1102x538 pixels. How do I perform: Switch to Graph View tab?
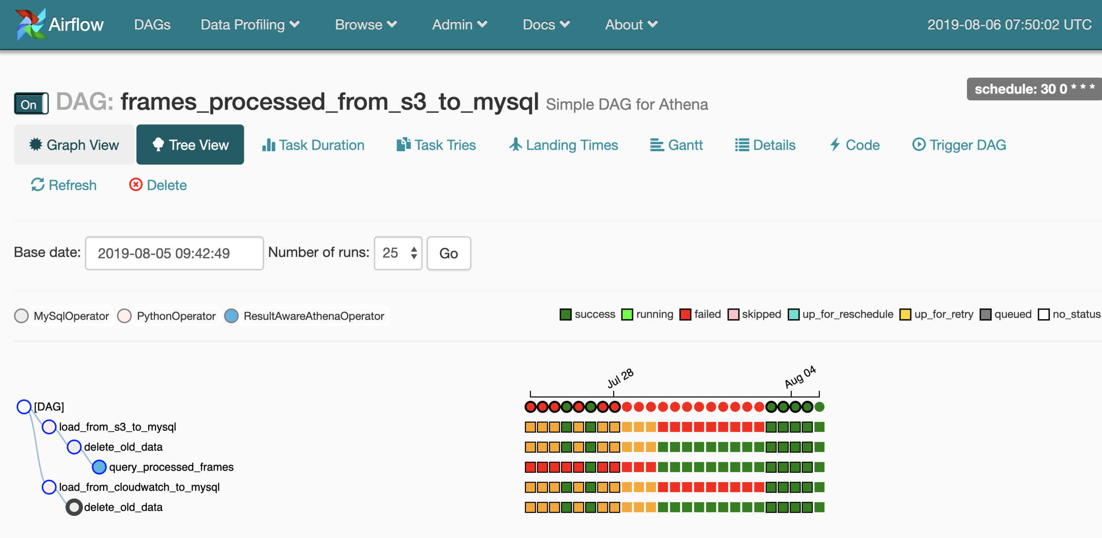click(74, 145)
